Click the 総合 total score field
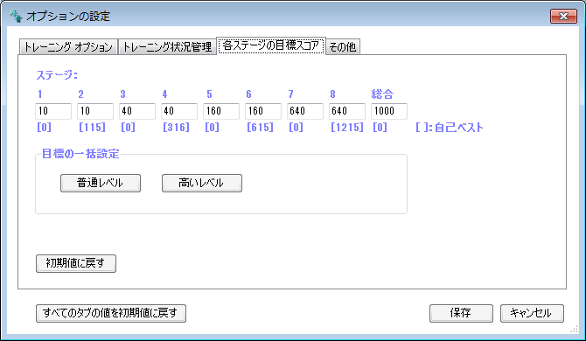586x341 pixels. pos(389,111)
